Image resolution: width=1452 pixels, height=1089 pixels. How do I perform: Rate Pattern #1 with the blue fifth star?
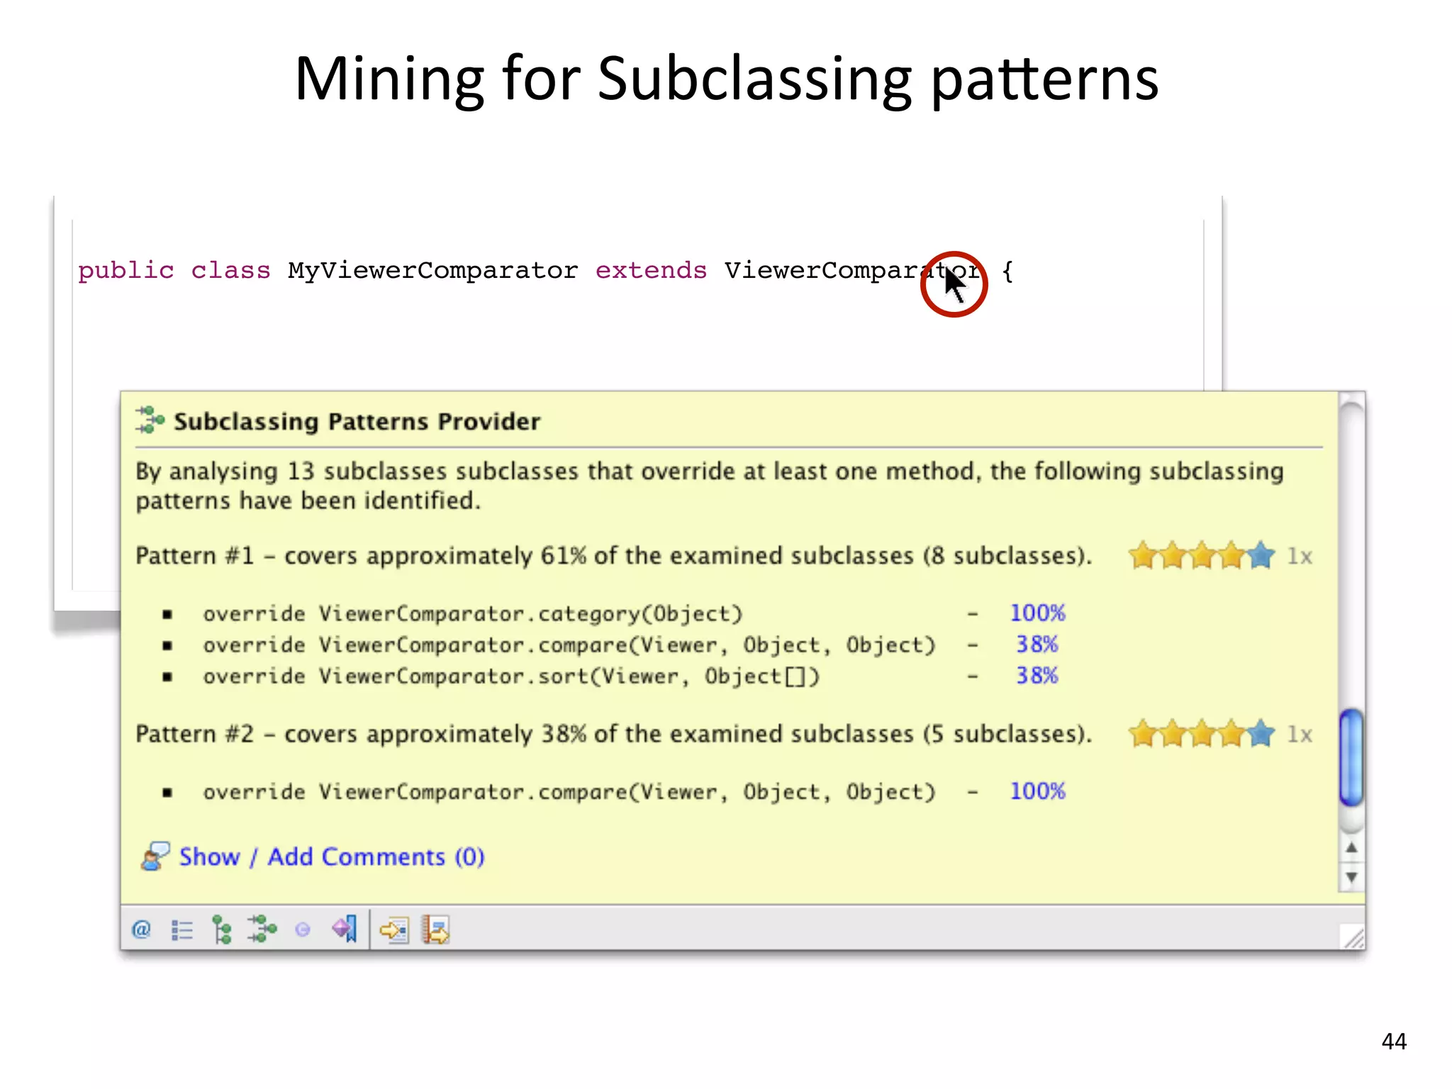pyautogui.click(x=1261, y=555)
